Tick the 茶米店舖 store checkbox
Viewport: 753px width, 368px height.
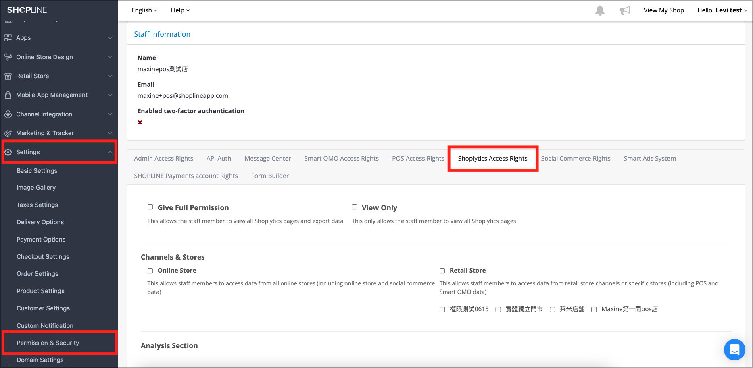(x=553, y=310)
